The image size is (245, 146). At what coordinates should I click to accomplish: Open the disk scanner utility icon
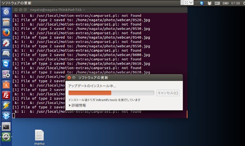(x=6, y=54)
